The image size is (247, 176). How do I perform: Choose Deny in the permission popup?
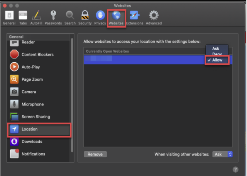point(217,54)
